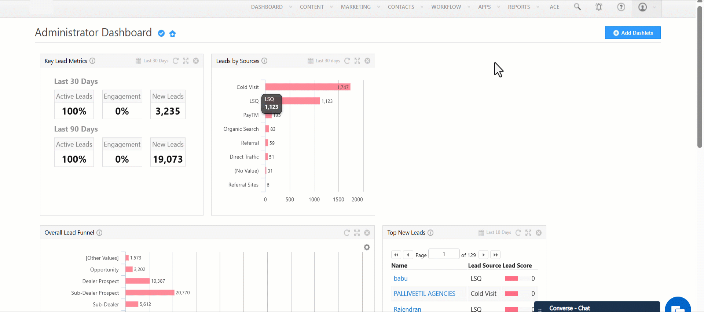Open the APPS menu
The width and height of the screenshot is (704, 312).
pyautogui.click(x=484, y=7)
